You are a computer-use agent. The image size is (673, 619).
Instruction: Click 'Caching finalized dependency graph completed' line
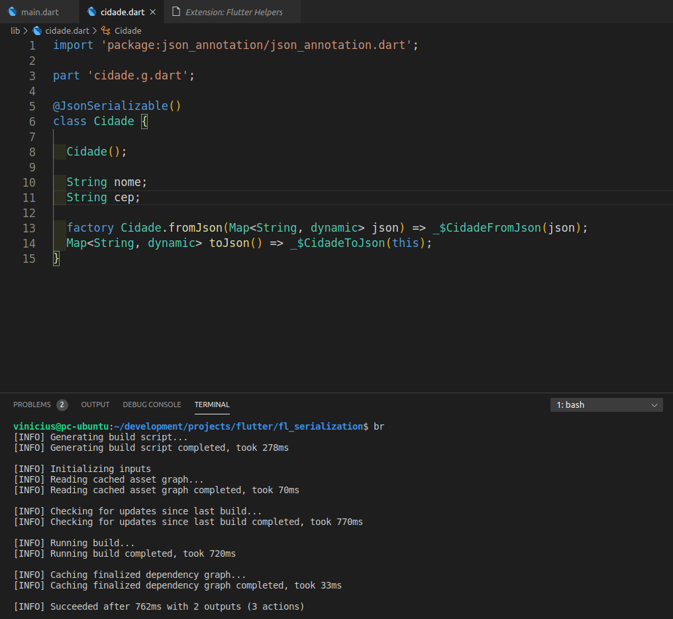pos(178,585)
